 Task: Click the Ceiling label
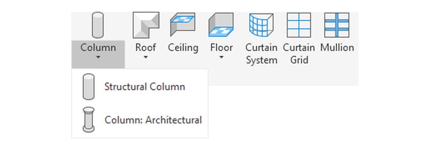pos(183,47)
